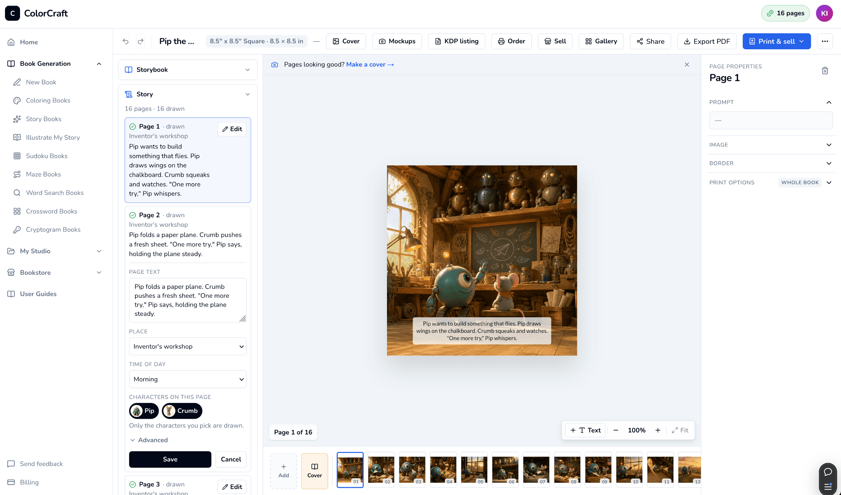Screen dimensions: 841x495
Task: Toggle the Crumb character chip
Action: point(182,411)
